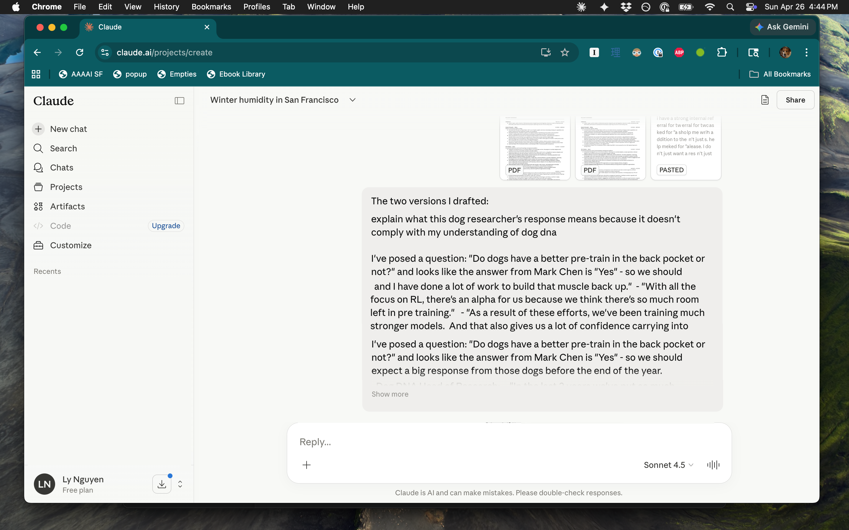
Task: Click the New chat plus icon
Action: [x=38, y=129]
